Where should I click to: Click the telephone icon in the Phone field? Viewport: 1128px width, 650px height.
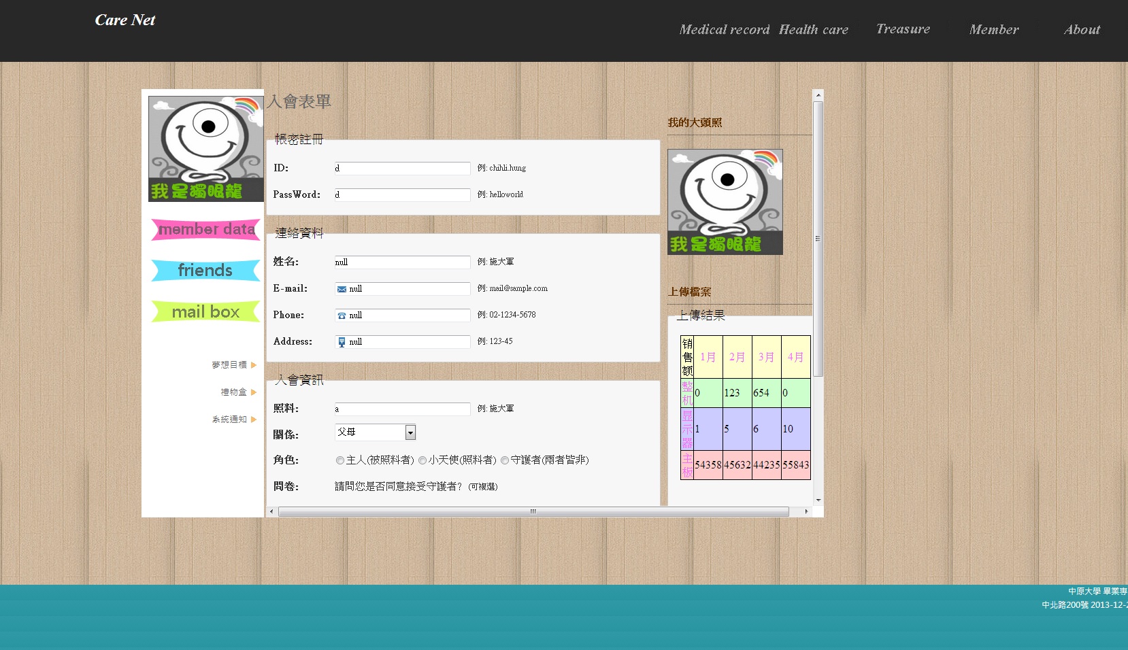[x=342, y=315]
